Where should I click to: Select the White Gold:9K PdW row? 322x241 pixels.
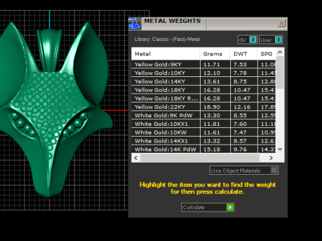click(203, 115)
